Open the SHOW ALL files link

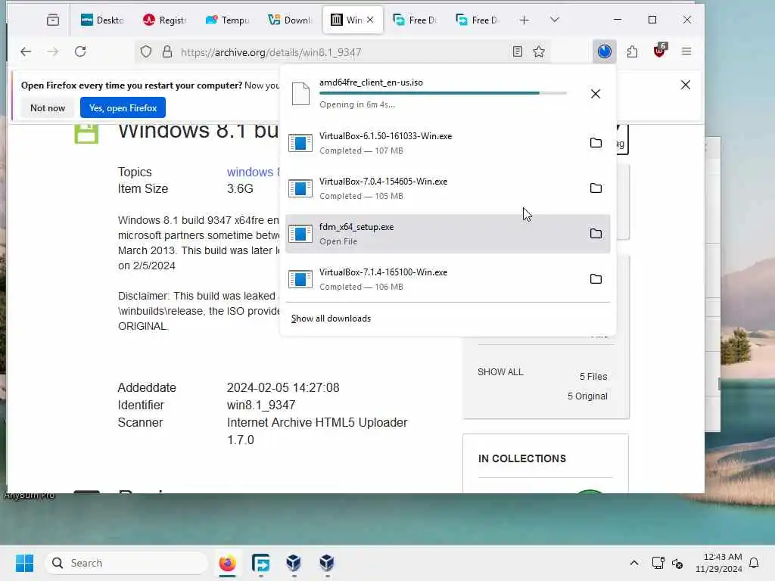coord(500,372)
